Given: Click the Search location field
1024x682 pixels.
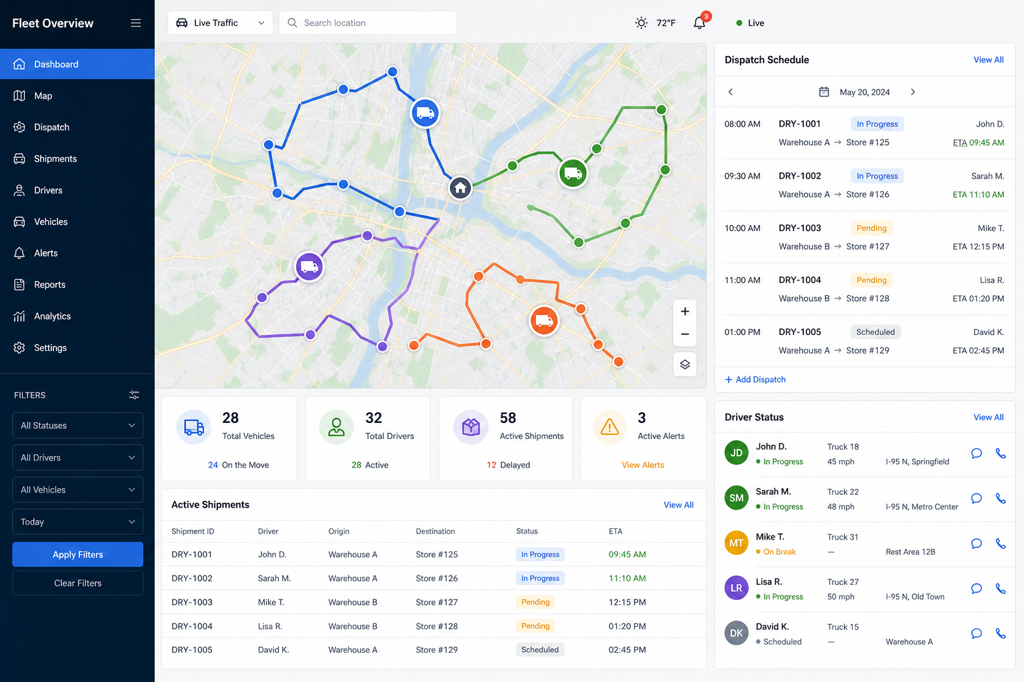Looking at the screenshot, I should point(368,23).
